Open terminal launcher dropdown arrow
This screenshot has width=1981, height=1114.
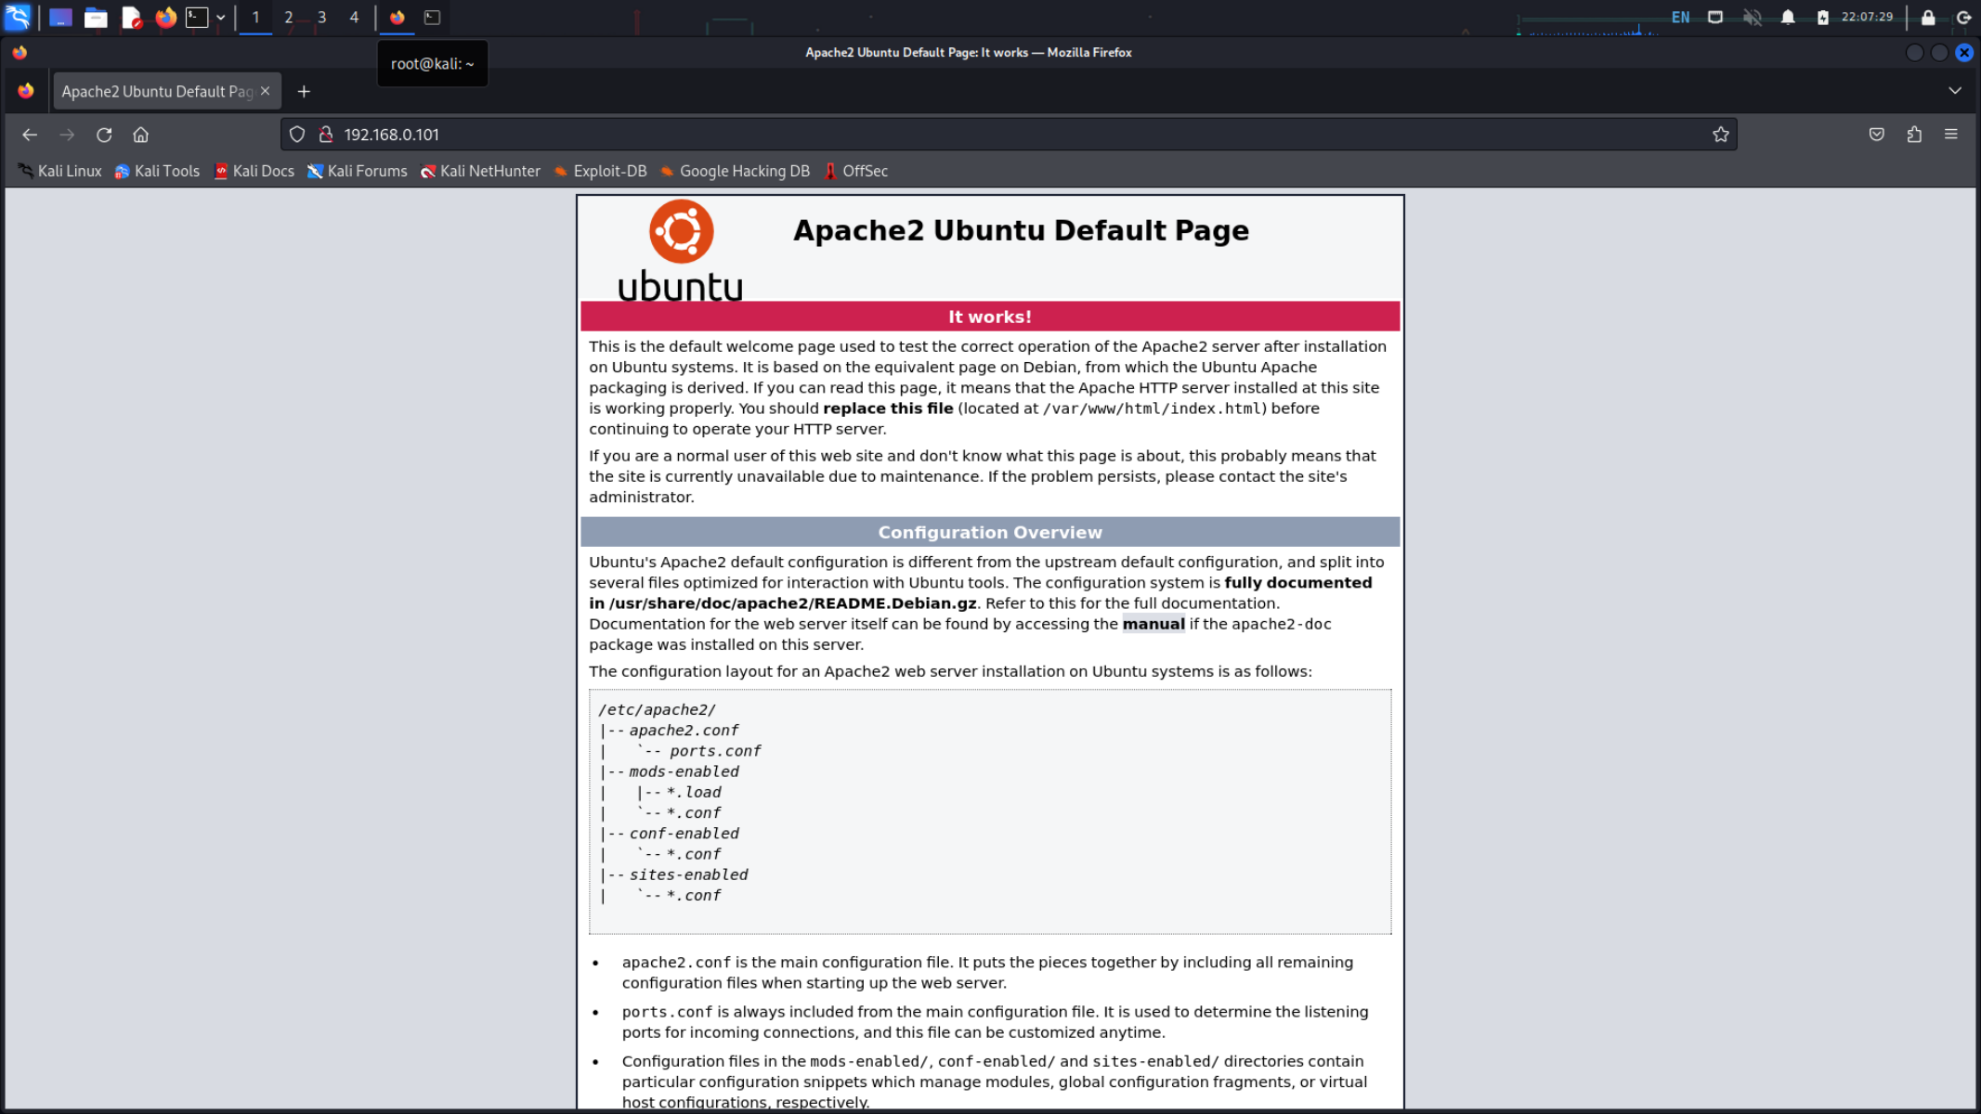tap(221, 18)
